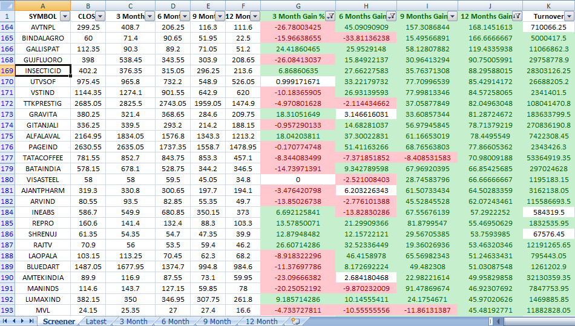
Task: Select cell showing 2.684180468
Action: coord(366,278)
